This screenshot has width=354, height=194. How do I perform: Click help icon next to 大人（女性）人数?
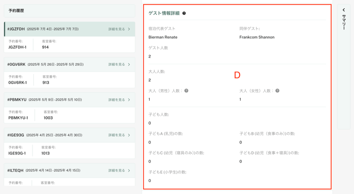pyautogui.click(x=277, y=91)
